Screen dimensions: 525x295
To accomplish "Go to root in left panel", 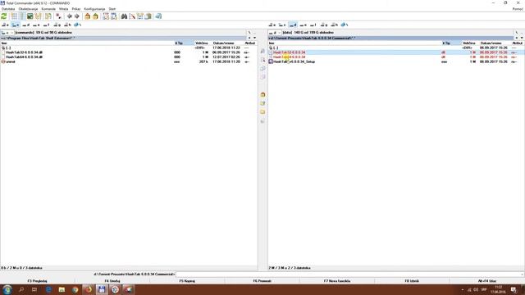I will [x=249, y=33].
